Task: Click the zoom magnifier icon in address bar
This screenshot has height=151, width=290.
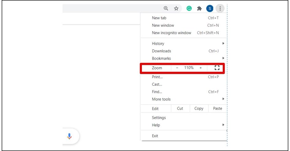Action: point(166,8)
